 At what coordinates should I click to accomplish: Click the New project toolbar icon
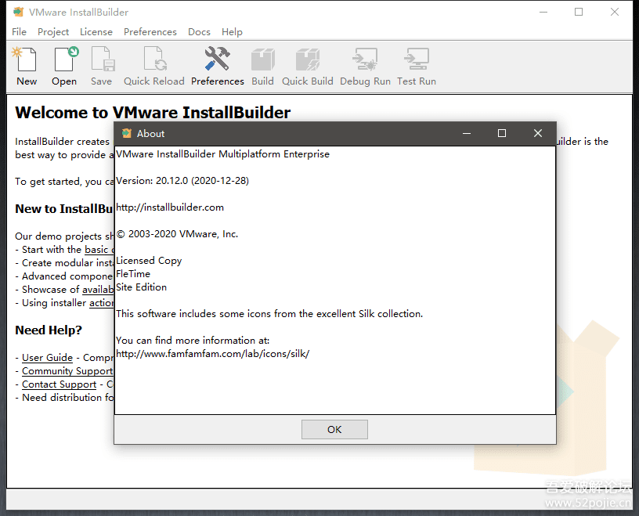click(26, 66)
